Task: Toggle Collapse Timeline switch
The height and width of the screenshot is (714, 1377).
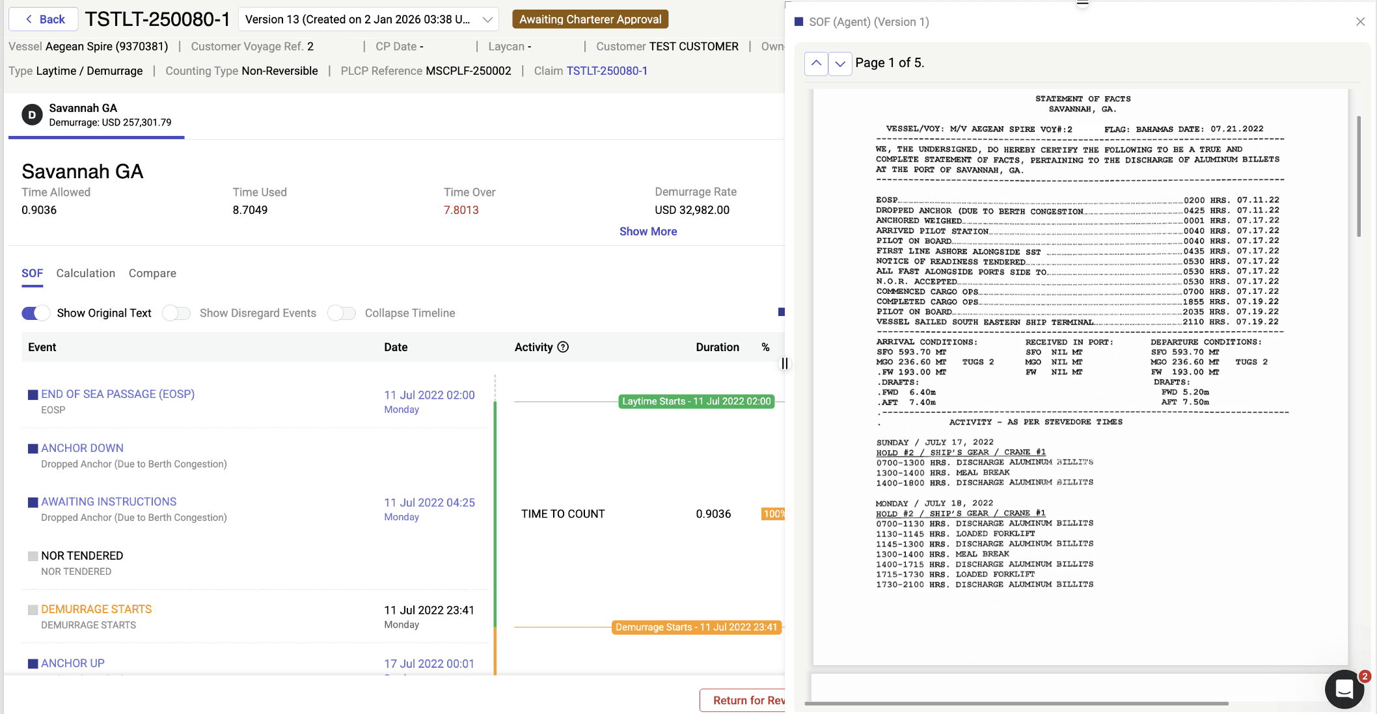Action: click(x=342, y=313)
